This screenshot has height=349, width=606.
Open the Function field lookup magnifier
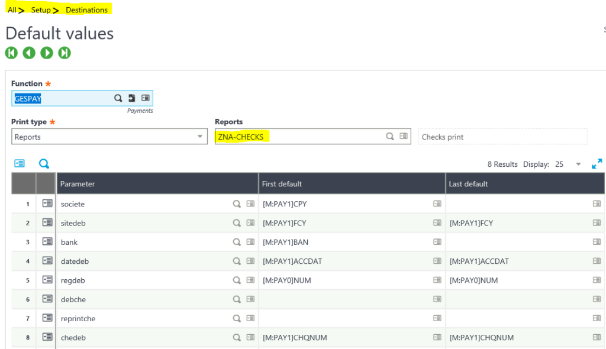(x=118, y=98)
